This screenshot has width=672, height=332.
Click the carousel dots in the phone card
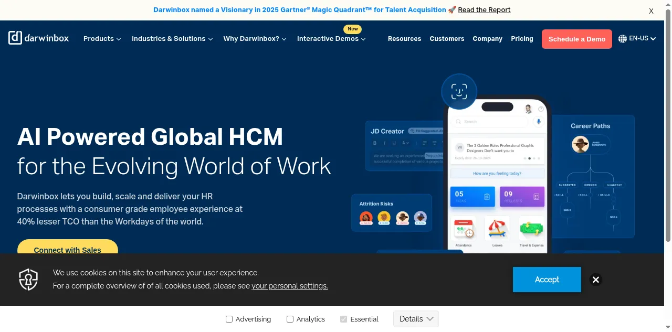point(531,158)
